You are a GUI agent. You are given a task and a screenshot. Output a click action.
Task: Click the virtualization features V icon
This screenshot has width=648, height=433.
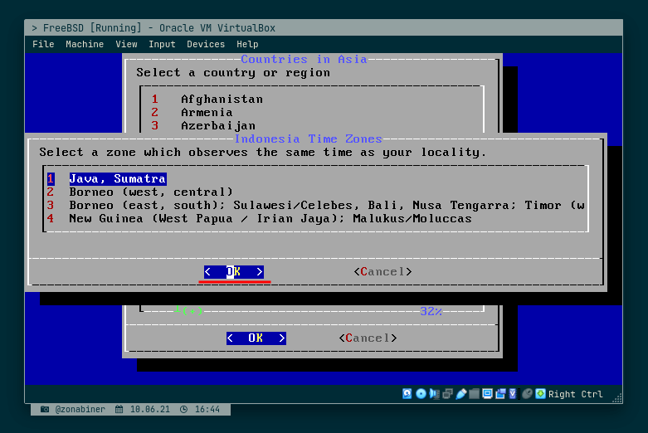[513, 394]
